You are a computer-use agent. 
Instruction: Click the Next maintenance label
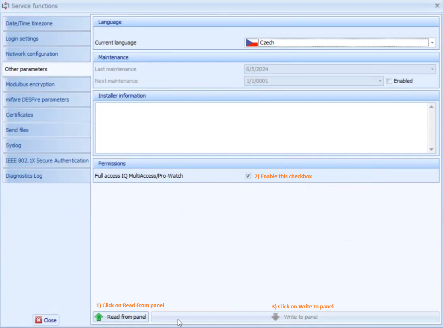116,81
